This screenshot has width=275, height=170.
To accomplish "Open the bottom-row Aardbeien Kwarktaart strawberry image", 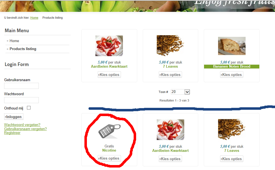I will 170,130.
